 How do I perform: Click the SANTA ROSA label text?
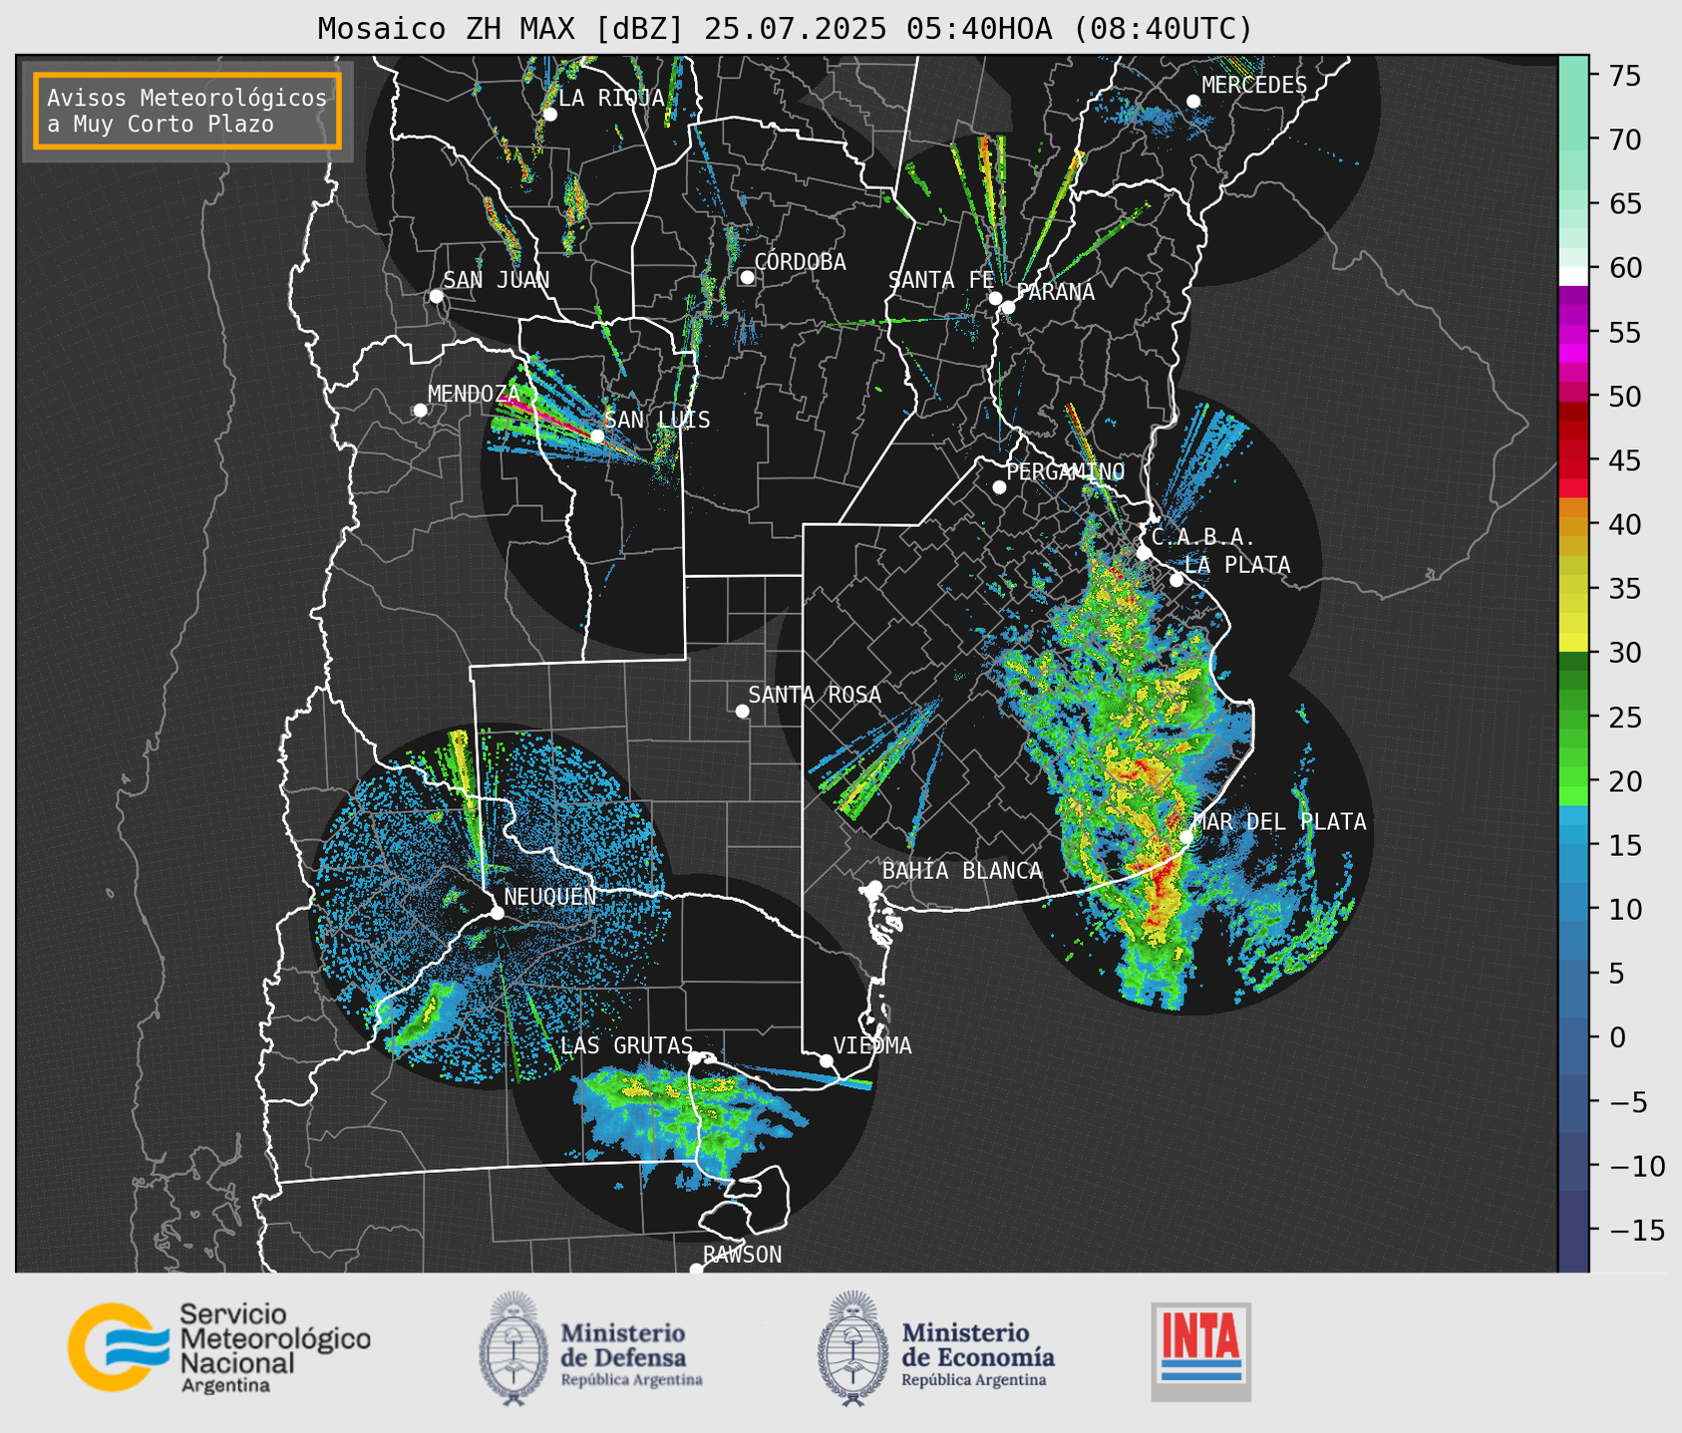point(815,695)
